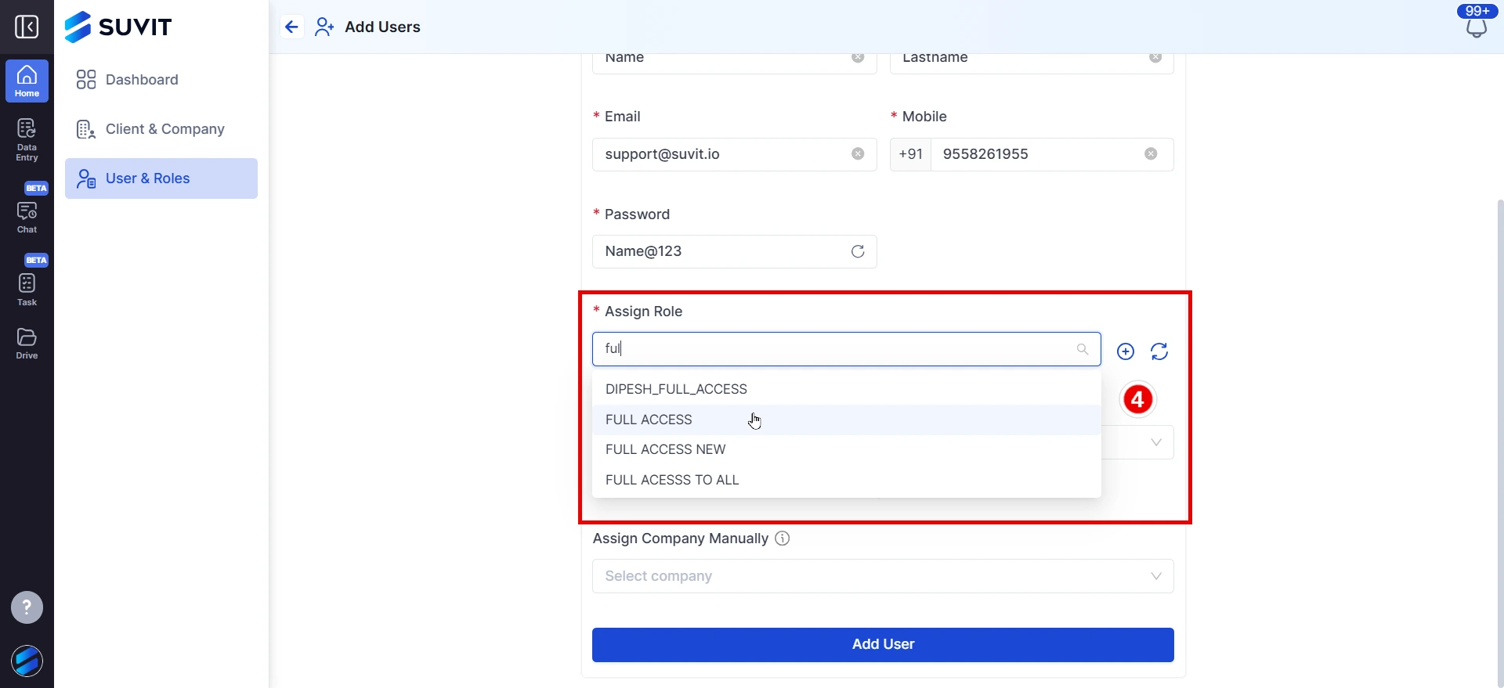1504x688 pixels.
Task: Open Client & Company menu item
Action: [x=161, y=129]
